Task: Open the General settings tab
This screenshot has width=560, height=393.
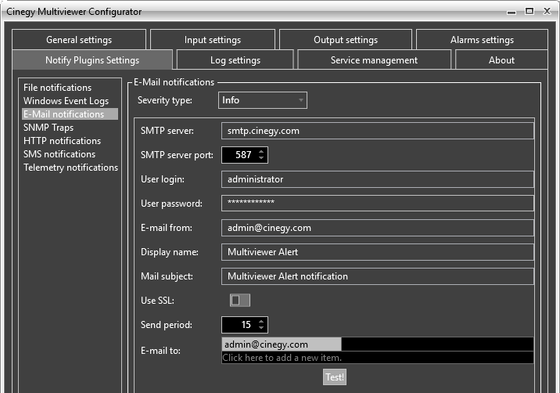Action: coord(79,40)
